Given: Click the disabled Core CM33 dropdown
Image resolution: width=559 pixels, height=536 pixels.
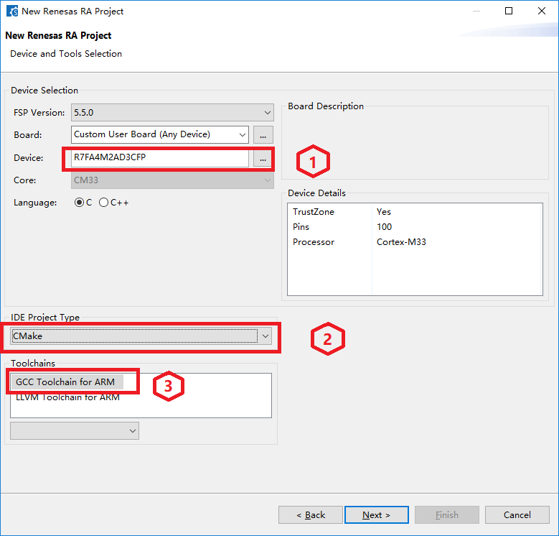Looking at the screenshot, I should pyautogui.click(x=172, y=180).
